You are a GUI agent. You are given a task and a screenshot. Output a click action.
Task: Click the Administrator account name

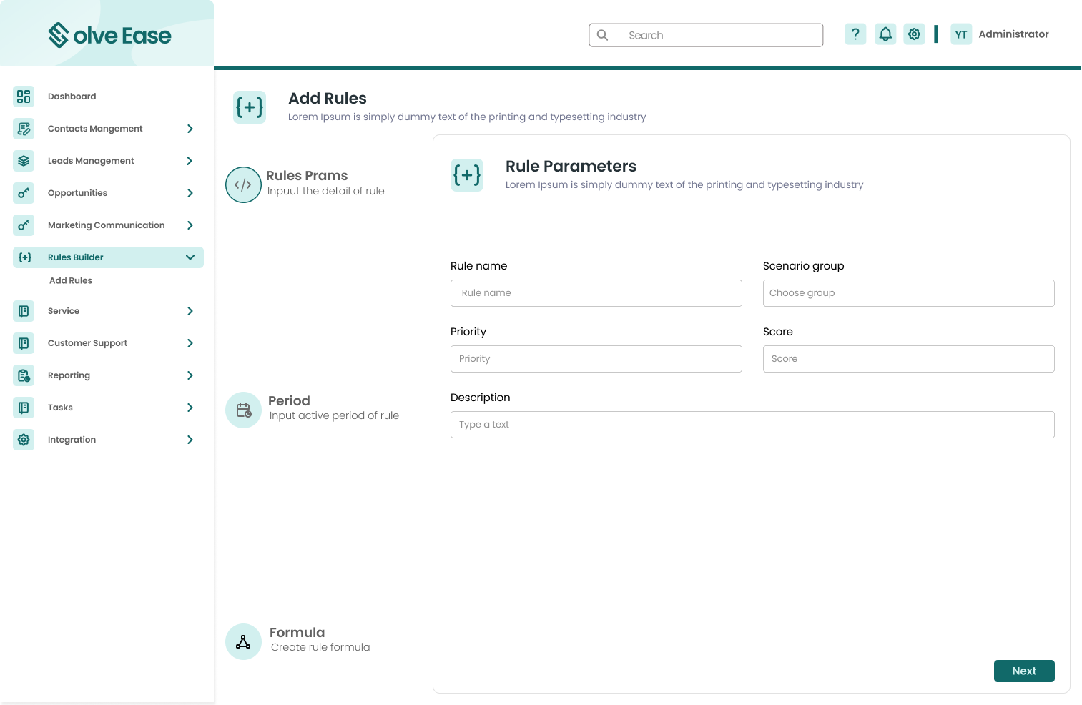tap(1013, 34)
